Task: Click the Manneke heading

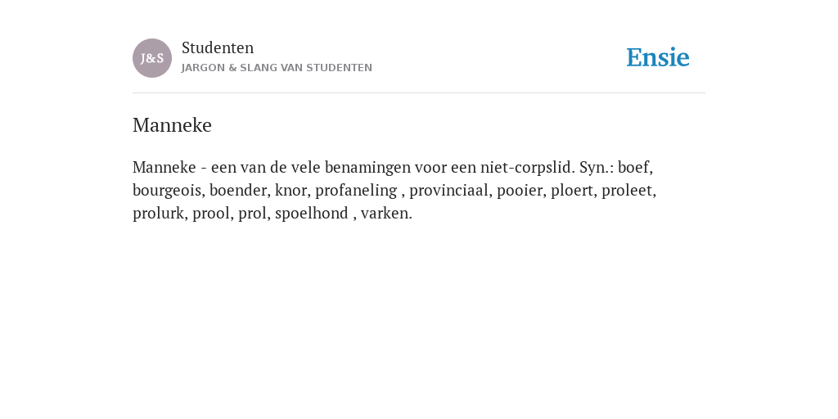Action: 172,125
